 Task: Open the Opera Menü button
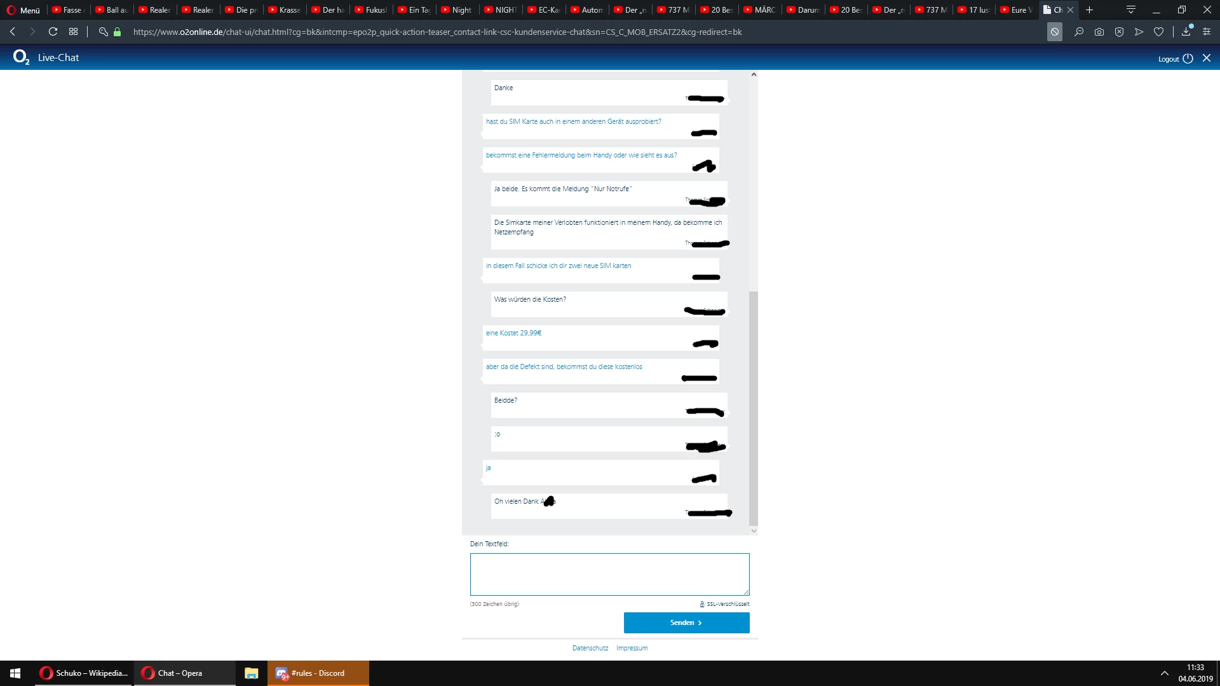(x=24, y=10)
